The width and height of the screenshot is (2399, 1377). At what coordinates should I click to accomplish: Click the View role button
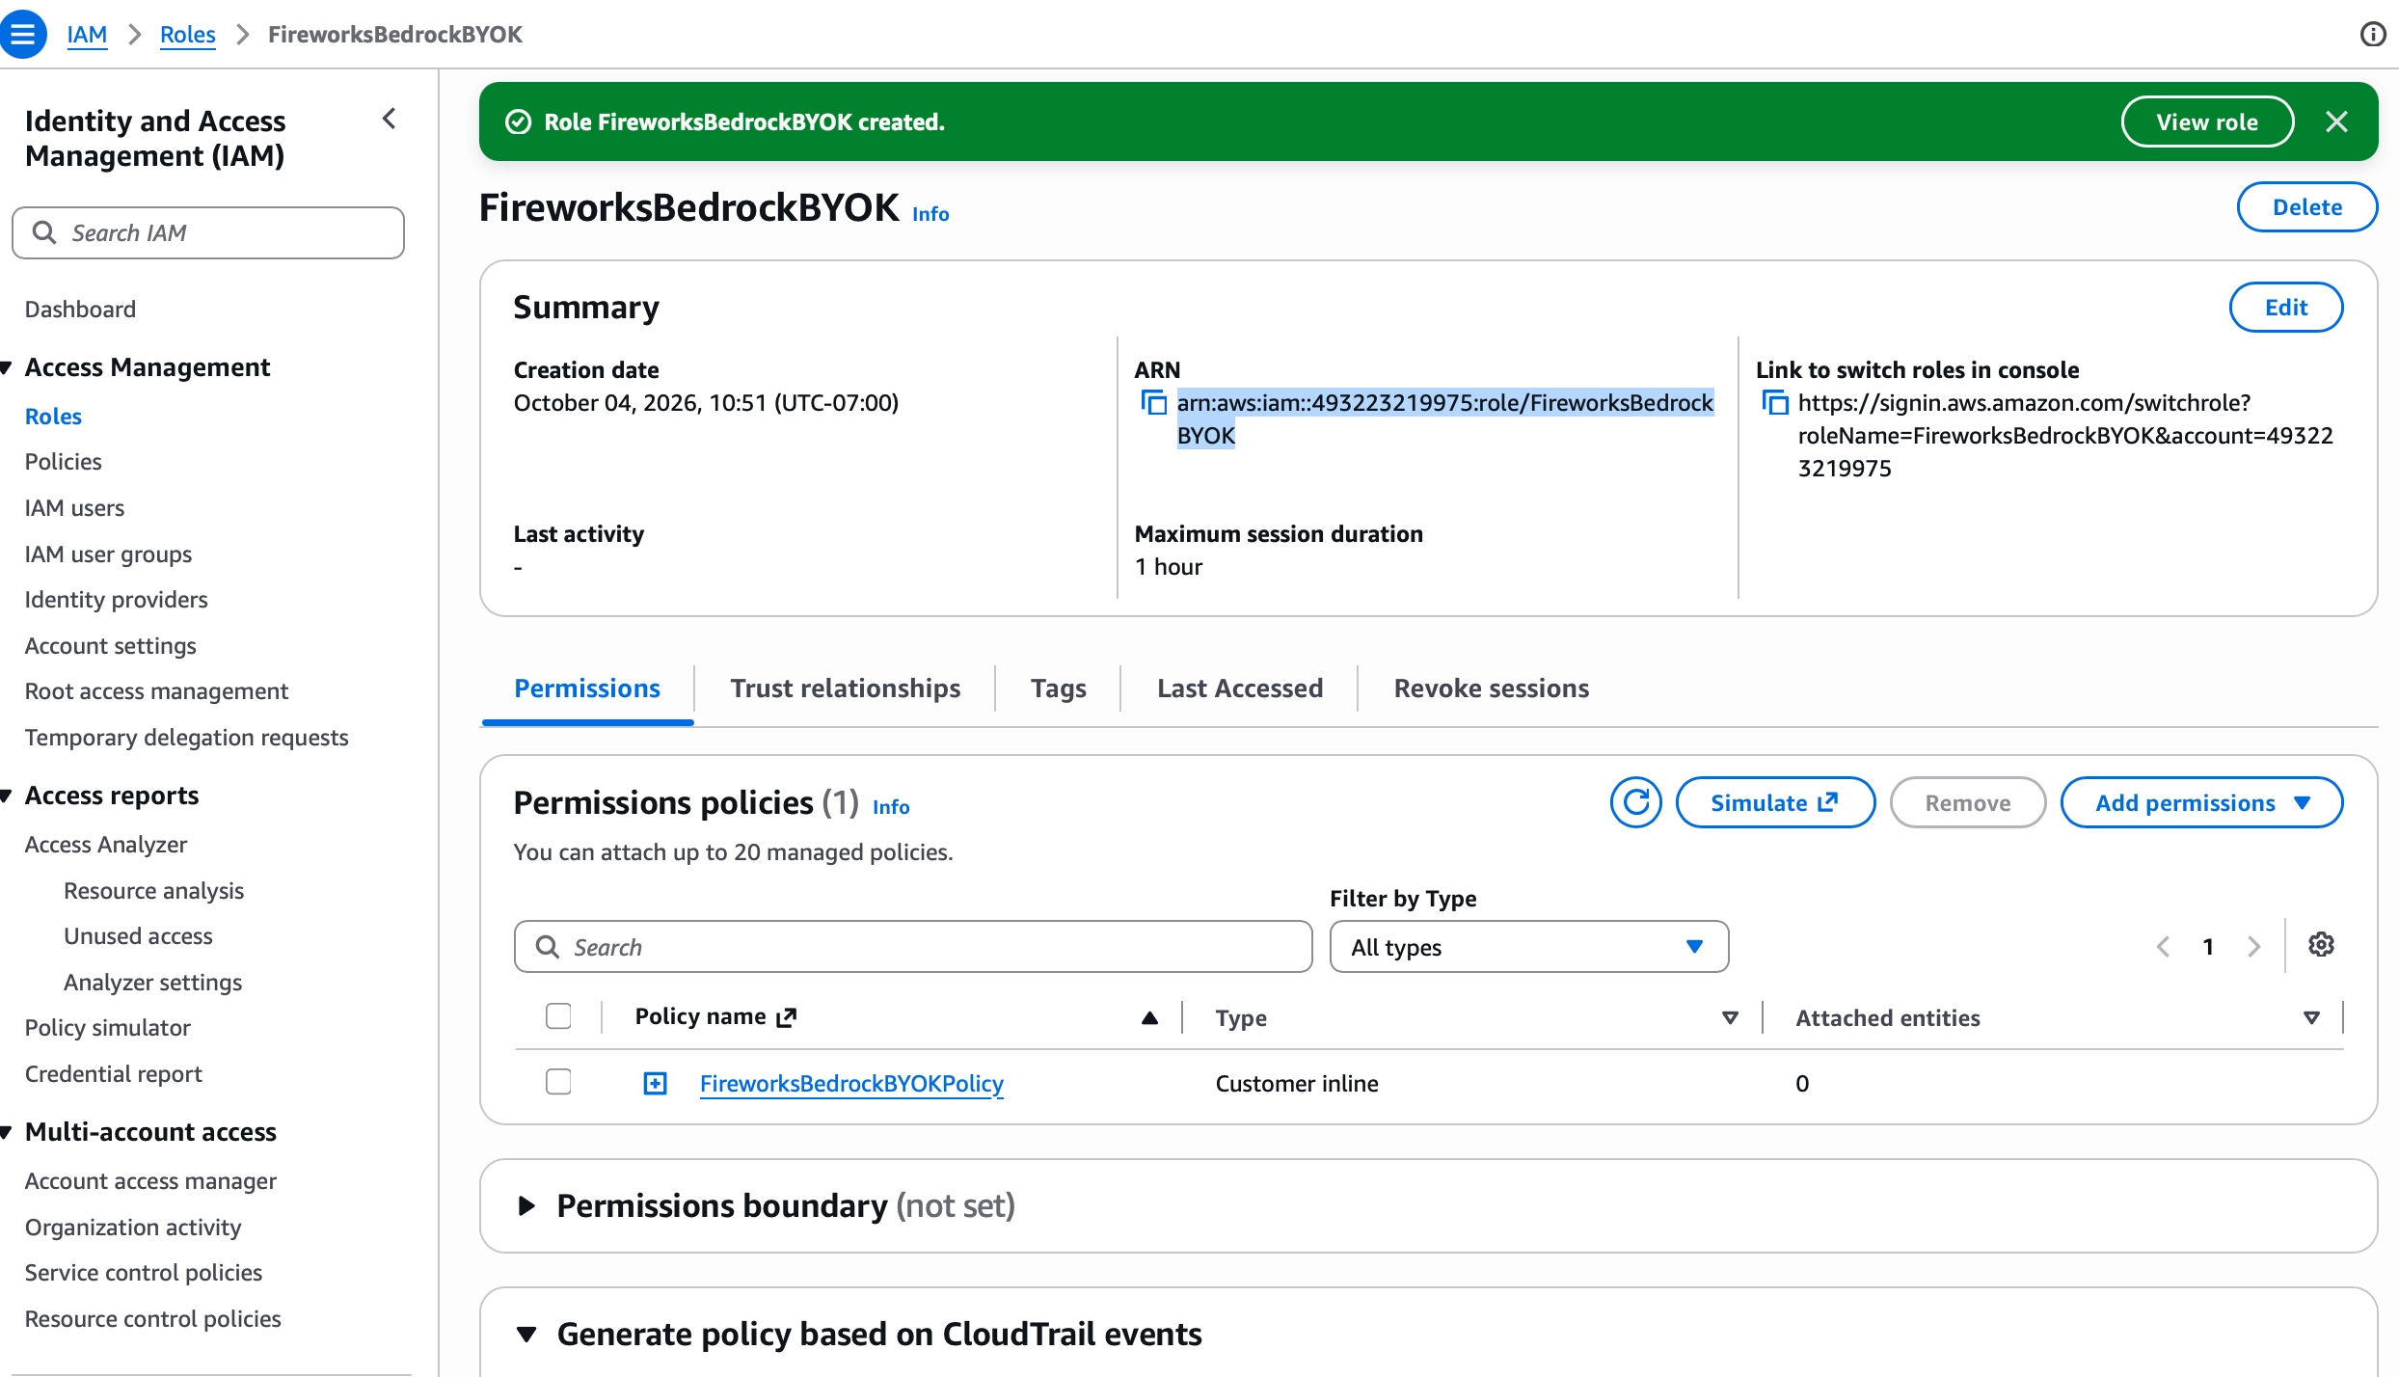pyautogui.click(x=2207, y=121)
